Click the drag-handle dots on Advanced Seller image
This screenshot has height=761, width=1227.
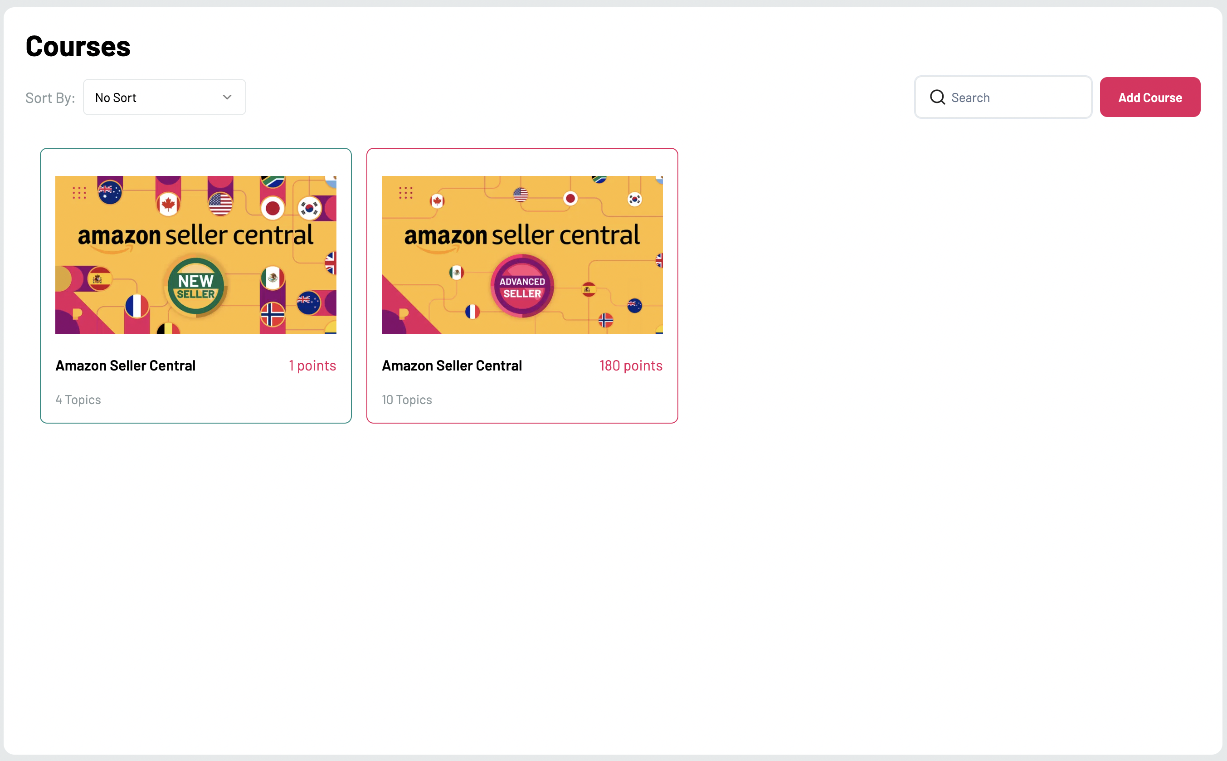point(405,193)
